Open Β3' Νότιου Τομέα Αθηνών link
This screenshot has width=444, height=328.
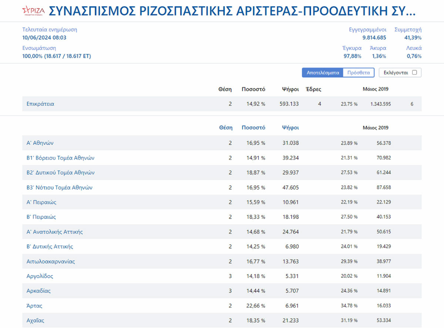[x=59, y=188]
